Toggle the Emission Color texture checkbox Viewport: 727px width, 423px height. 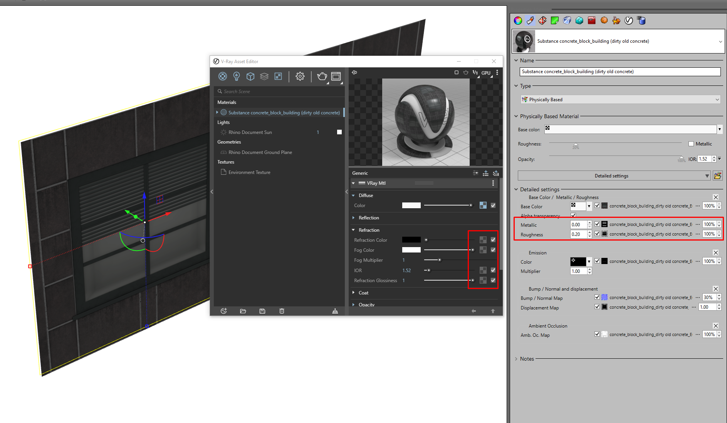tap(597, 261)
